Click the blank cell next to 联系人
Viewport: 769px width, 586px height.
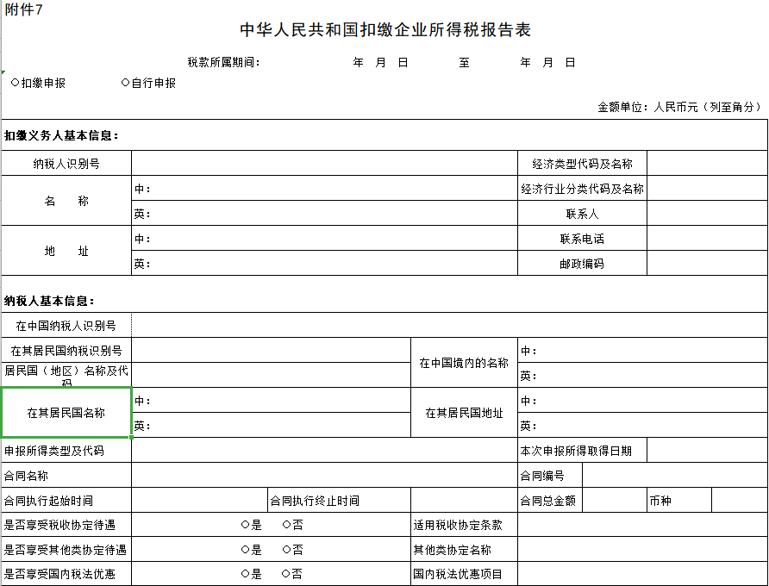707,214
